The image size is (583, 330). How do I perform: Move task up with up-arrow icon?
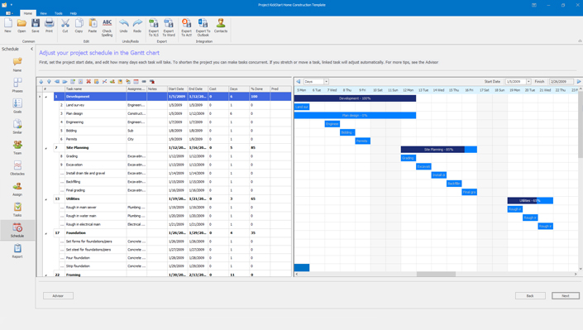(41, 82)
